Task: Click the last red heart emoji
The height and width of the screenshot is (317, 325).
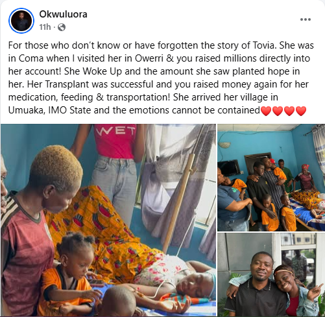Action: 301,111
